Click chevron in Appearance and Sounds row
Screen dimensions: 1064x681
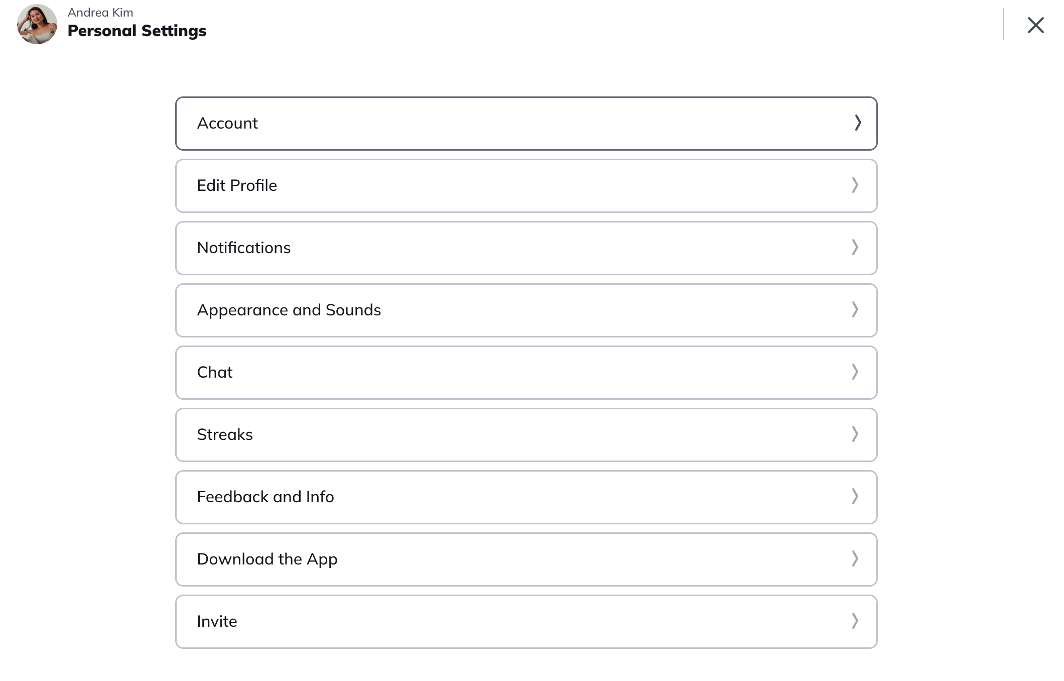pos(855,310)
